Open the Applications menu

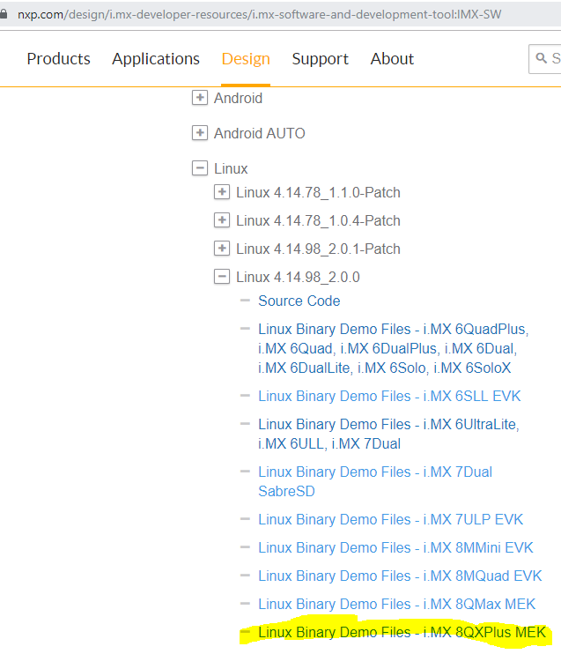click(156, 59)
